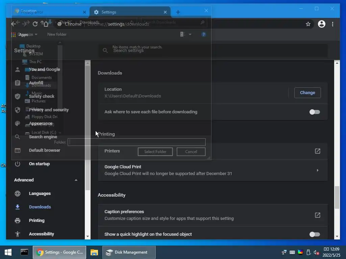
Task: Open Chrome's three-dot menu
Action: tap(332, 24)
